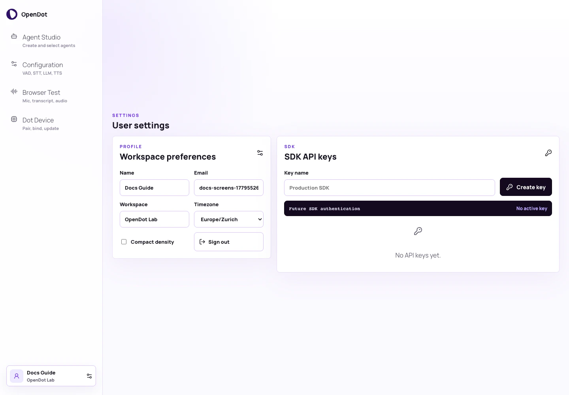Click the Future SDK authentication text
The width and height of the screenshot is (569, 395).
pyautogui.click(x=324, y=209)
